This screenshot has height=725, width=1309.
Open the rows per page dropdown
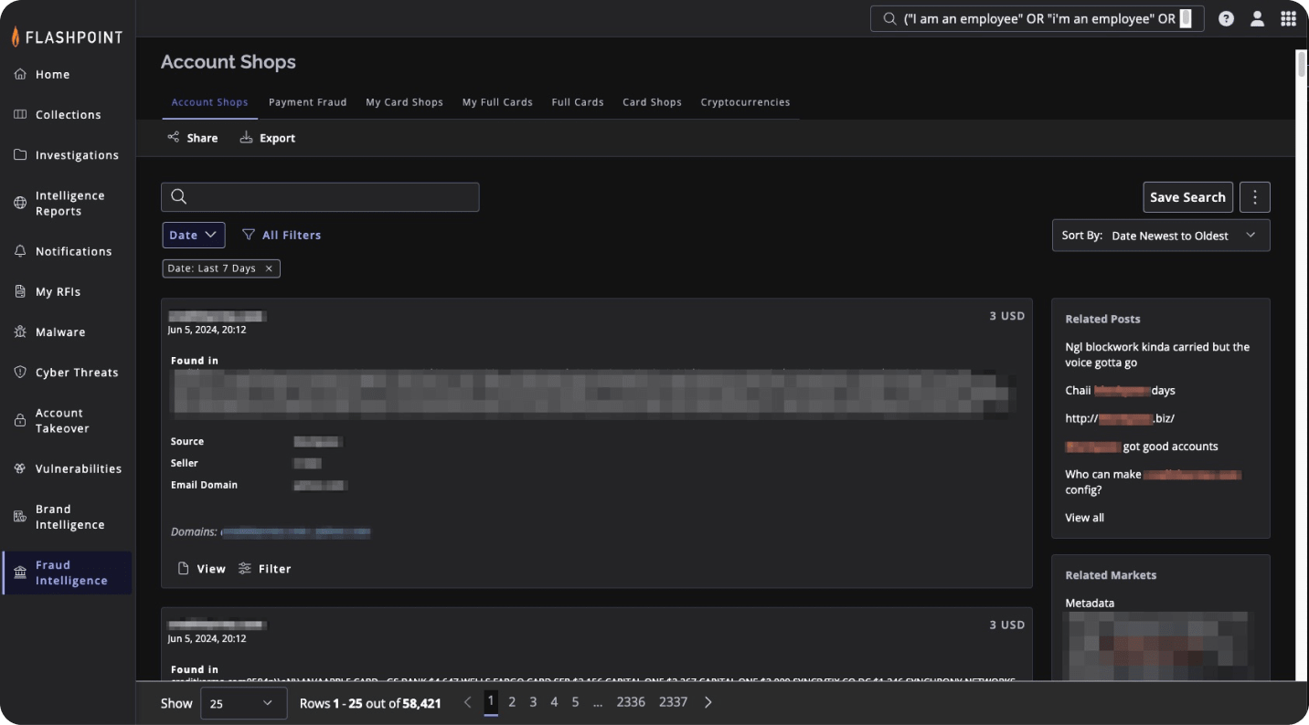[243, 702]
